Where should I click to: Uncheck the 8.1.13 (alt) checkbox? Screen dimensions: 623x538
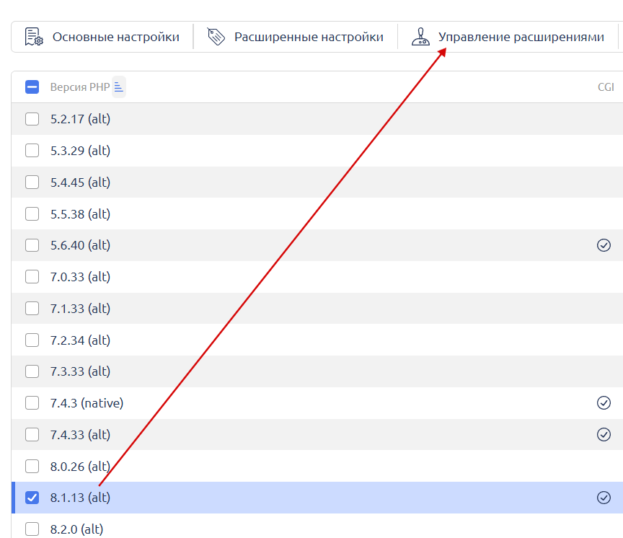(x=32, y=498)
